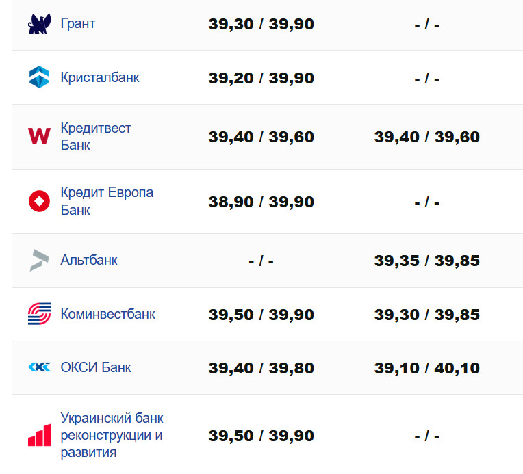Open the Кредит Европа Банк link
This screenshot has width=523, height=474.
(107, 201)
